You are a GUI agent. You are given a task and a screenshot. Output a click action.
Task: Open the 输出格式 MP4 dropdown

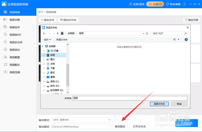point(81,120)
